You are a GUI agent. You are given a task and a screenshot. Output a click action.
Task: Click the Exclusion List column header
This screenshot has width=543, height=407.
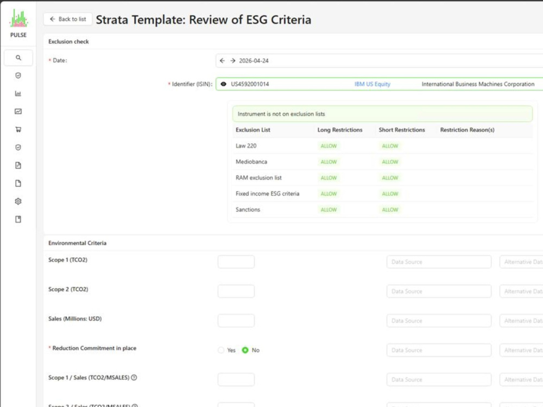click(253, 130)
